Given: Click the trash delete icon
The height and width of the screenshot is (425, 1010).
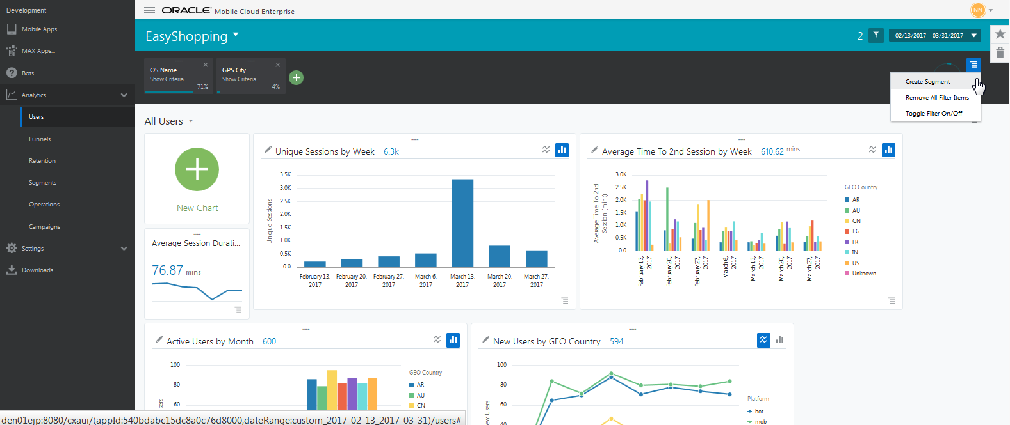Looking at the screenshot, I should click(x=1000, y=52).
